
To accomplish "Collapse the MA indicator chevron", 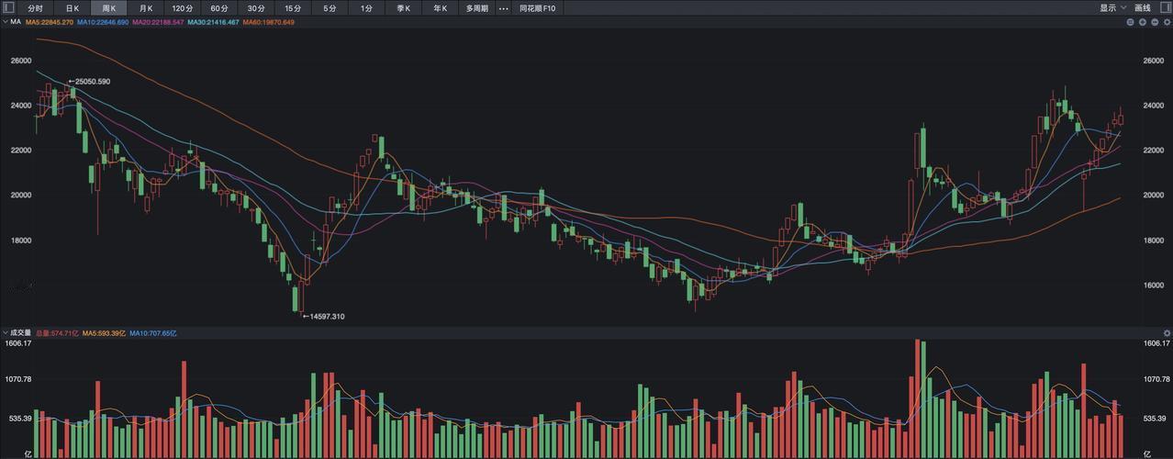I will (5, 21).
